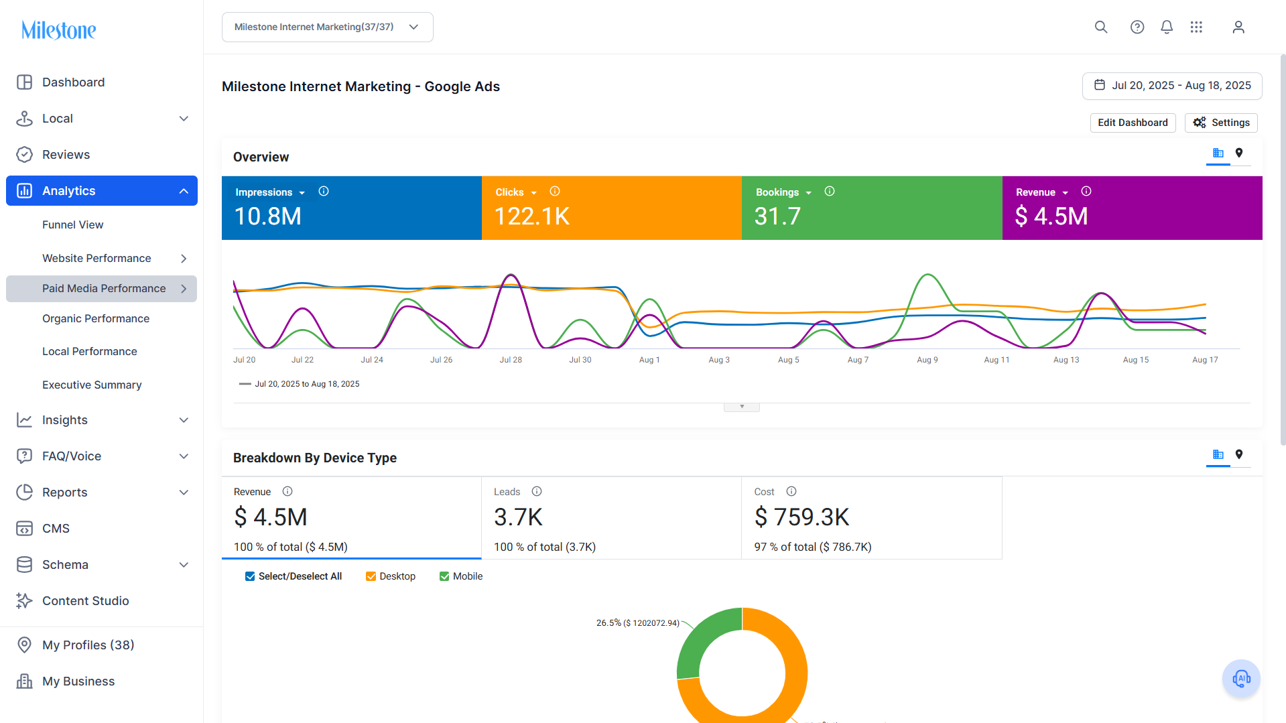Uncheck the Mobile checkbox
This screenshot has width=1286, height=723.
click(444, 577)
